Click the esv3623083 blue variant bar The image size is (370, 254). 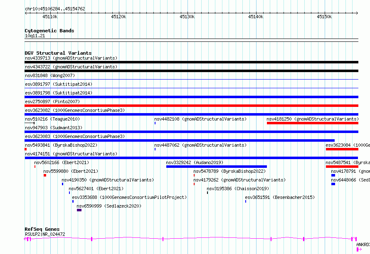pos(180,140)
